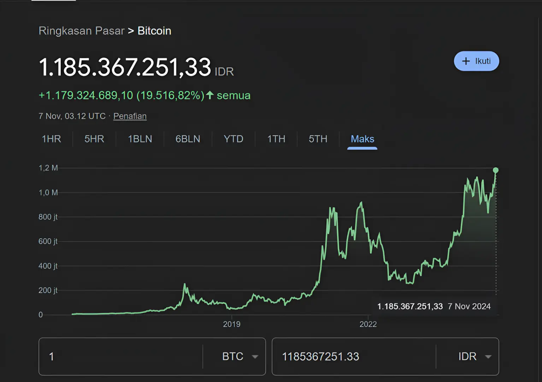Click the plus icon in Ikuti button
The width and height of the screenshot is (542, 382).
pyautogui.click(x=466, y=61)
